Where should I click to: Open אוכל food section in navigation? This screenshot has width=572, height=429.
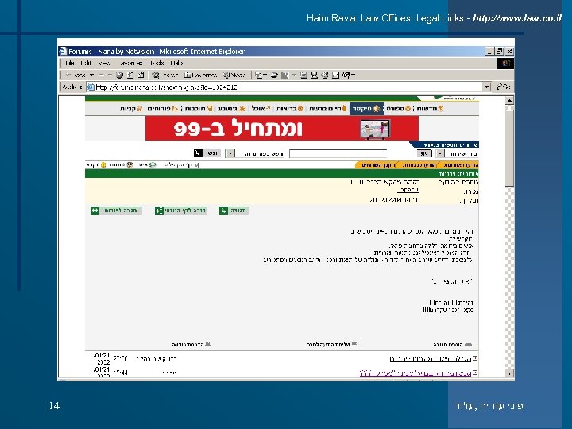(x=261, y=109)
